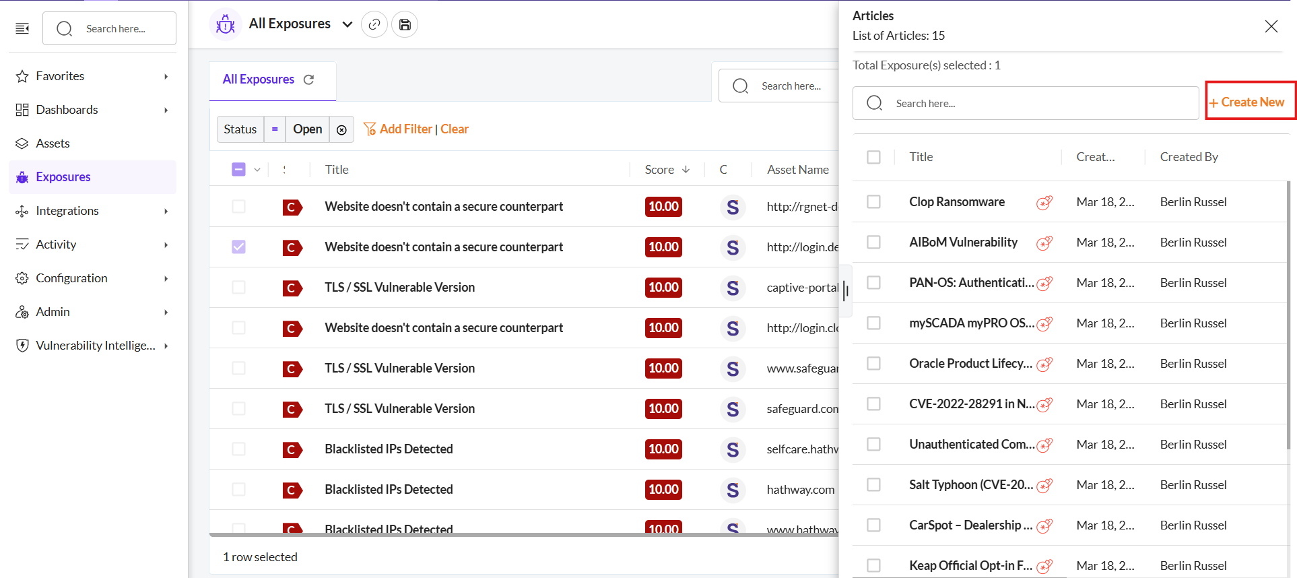Change the Status filter equals operator
The height and width of the screenshot is (578, 1297).
pyautogui.click(x=275, y=129)
